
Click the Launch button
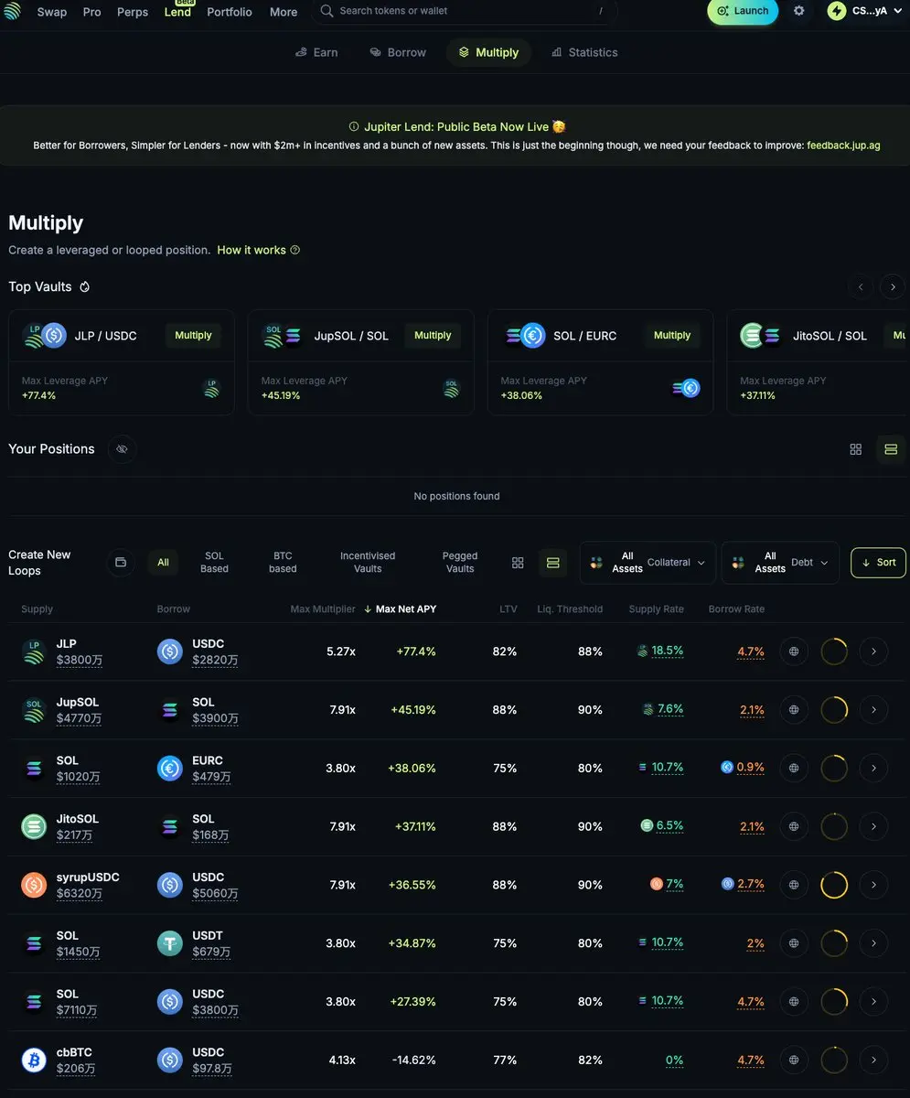click(743, 11)
